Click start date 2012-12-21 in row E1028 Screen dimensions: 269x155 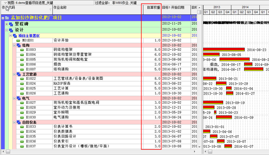[x=172, y=108]
